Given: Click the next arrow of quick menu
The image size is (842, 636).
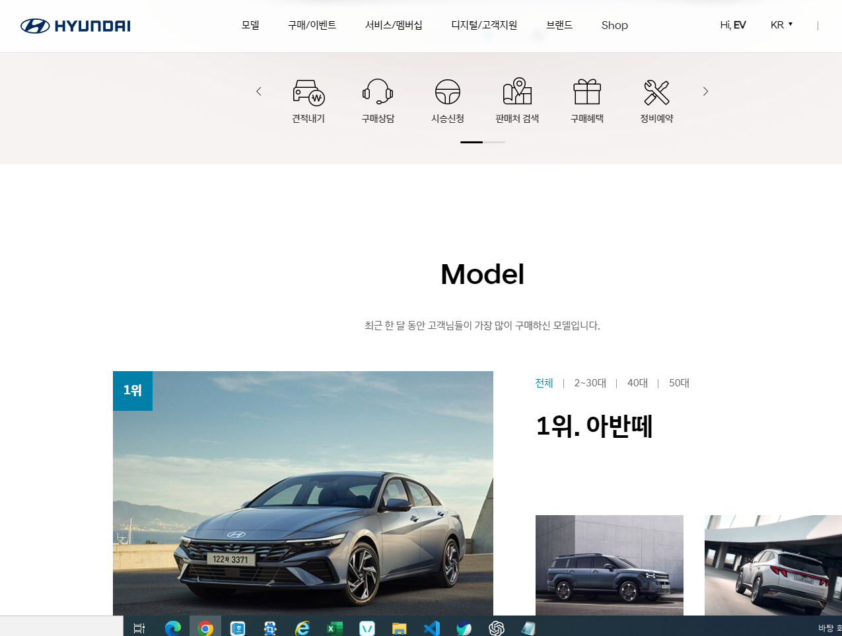Looking at the screenshot, I should 705,91.
